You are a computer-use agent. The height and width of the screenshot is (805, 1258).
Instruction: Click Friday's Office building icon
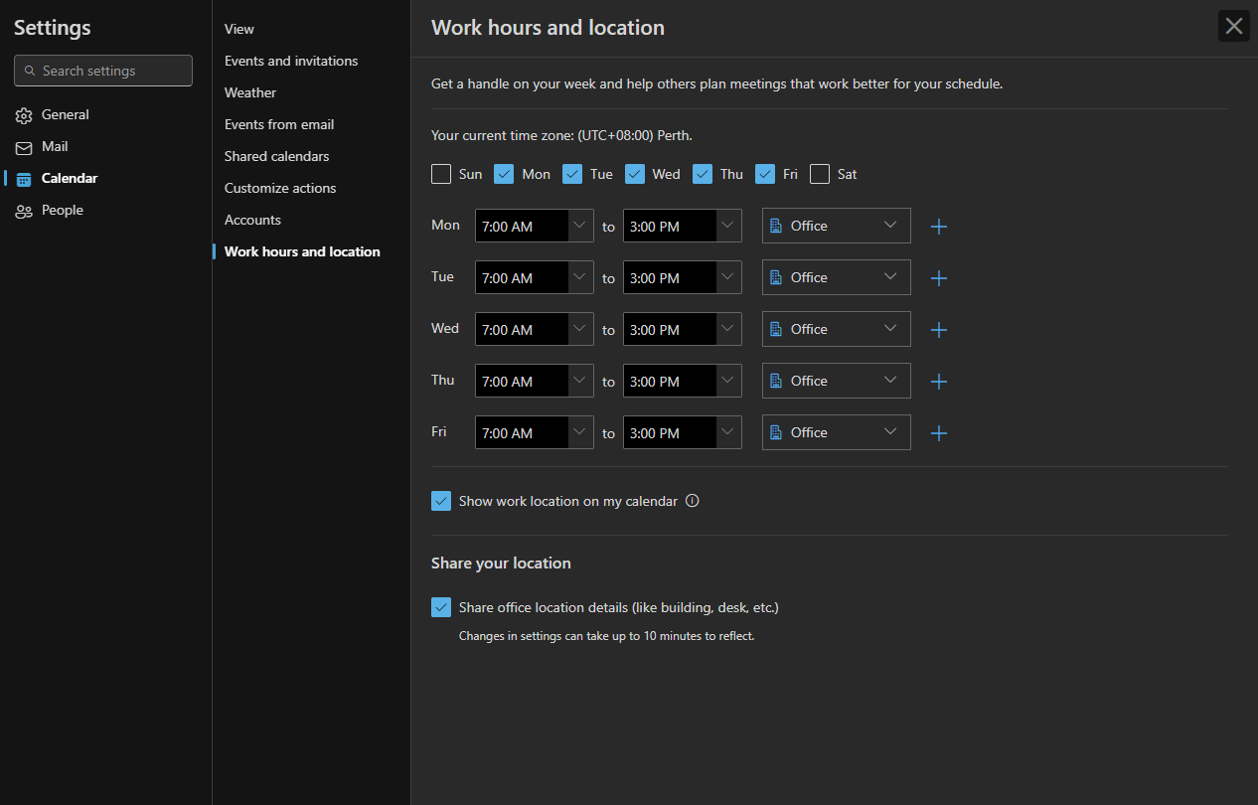pos(776,432)
